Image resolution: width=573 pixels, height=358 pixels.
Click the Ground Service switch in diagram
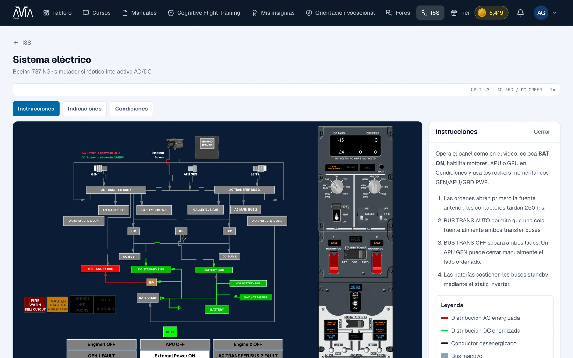[207, 144]
